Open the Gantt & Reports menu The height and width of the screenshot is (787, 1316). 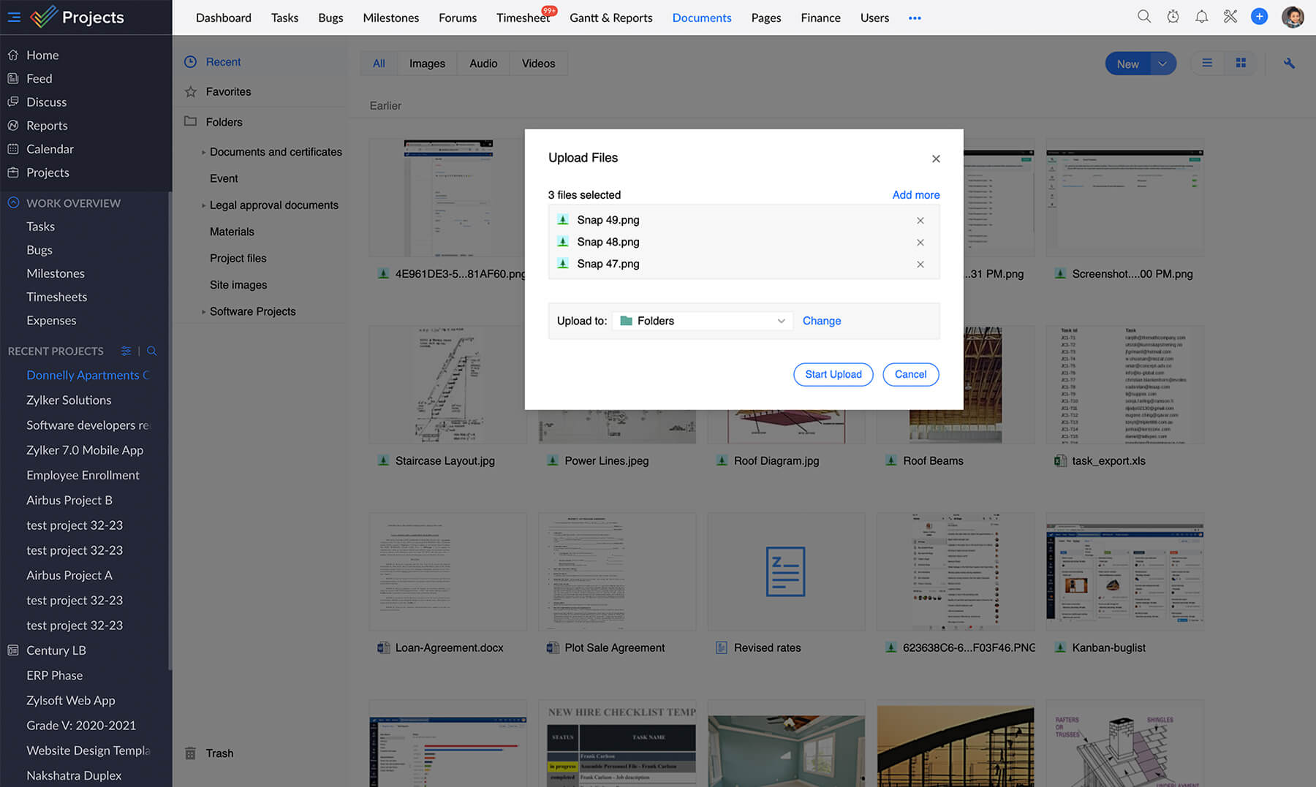pos(610,18)
